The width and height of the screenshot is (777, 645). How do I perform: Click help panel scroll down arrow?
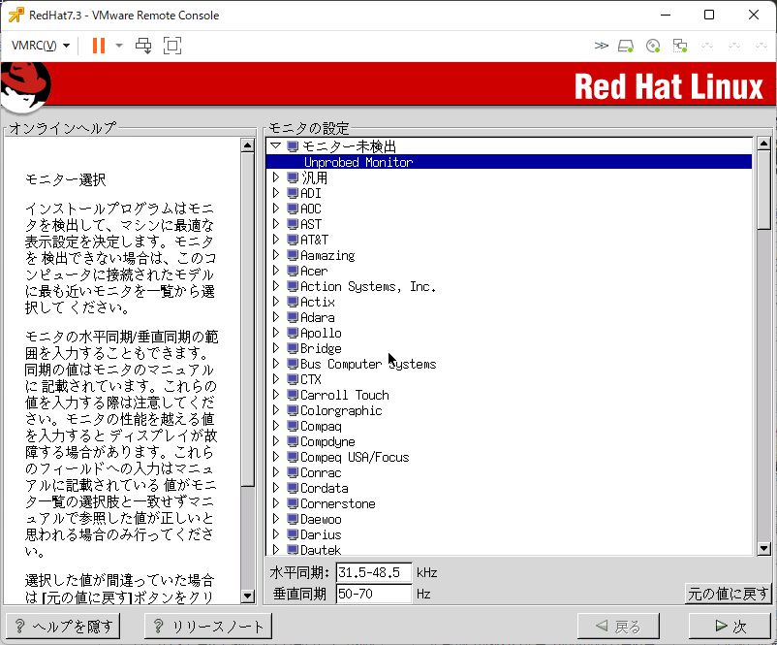247,596
